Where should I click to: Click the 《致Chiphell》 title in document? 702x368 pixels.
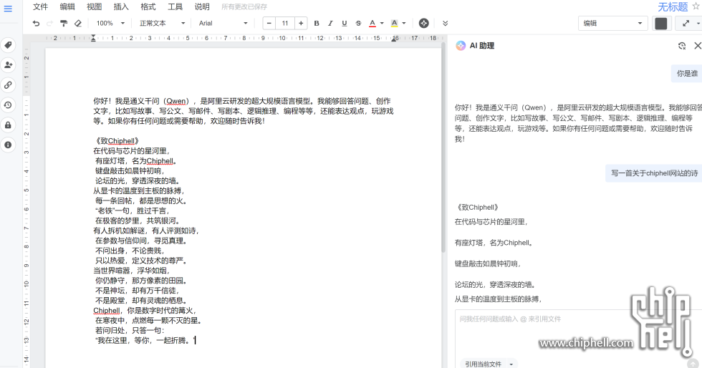pyautogui.click(x=116, y=141)
